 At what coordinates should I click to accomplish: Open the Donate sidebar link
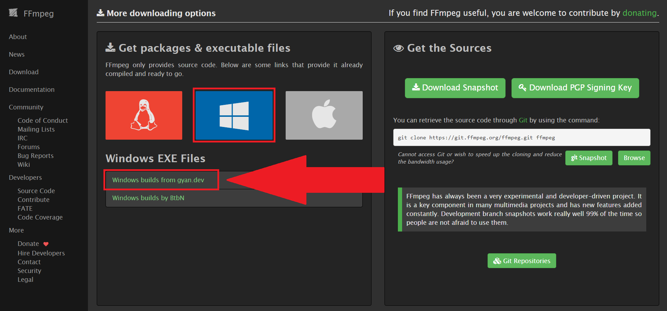(28, 244)
